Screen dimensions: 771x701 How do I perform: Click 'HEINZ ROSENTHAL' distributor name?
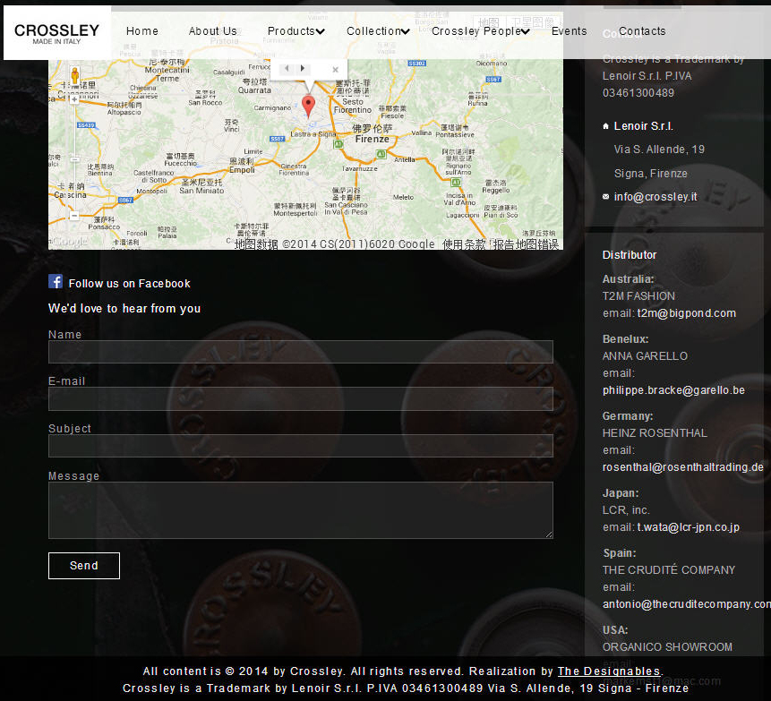[655, 433]
